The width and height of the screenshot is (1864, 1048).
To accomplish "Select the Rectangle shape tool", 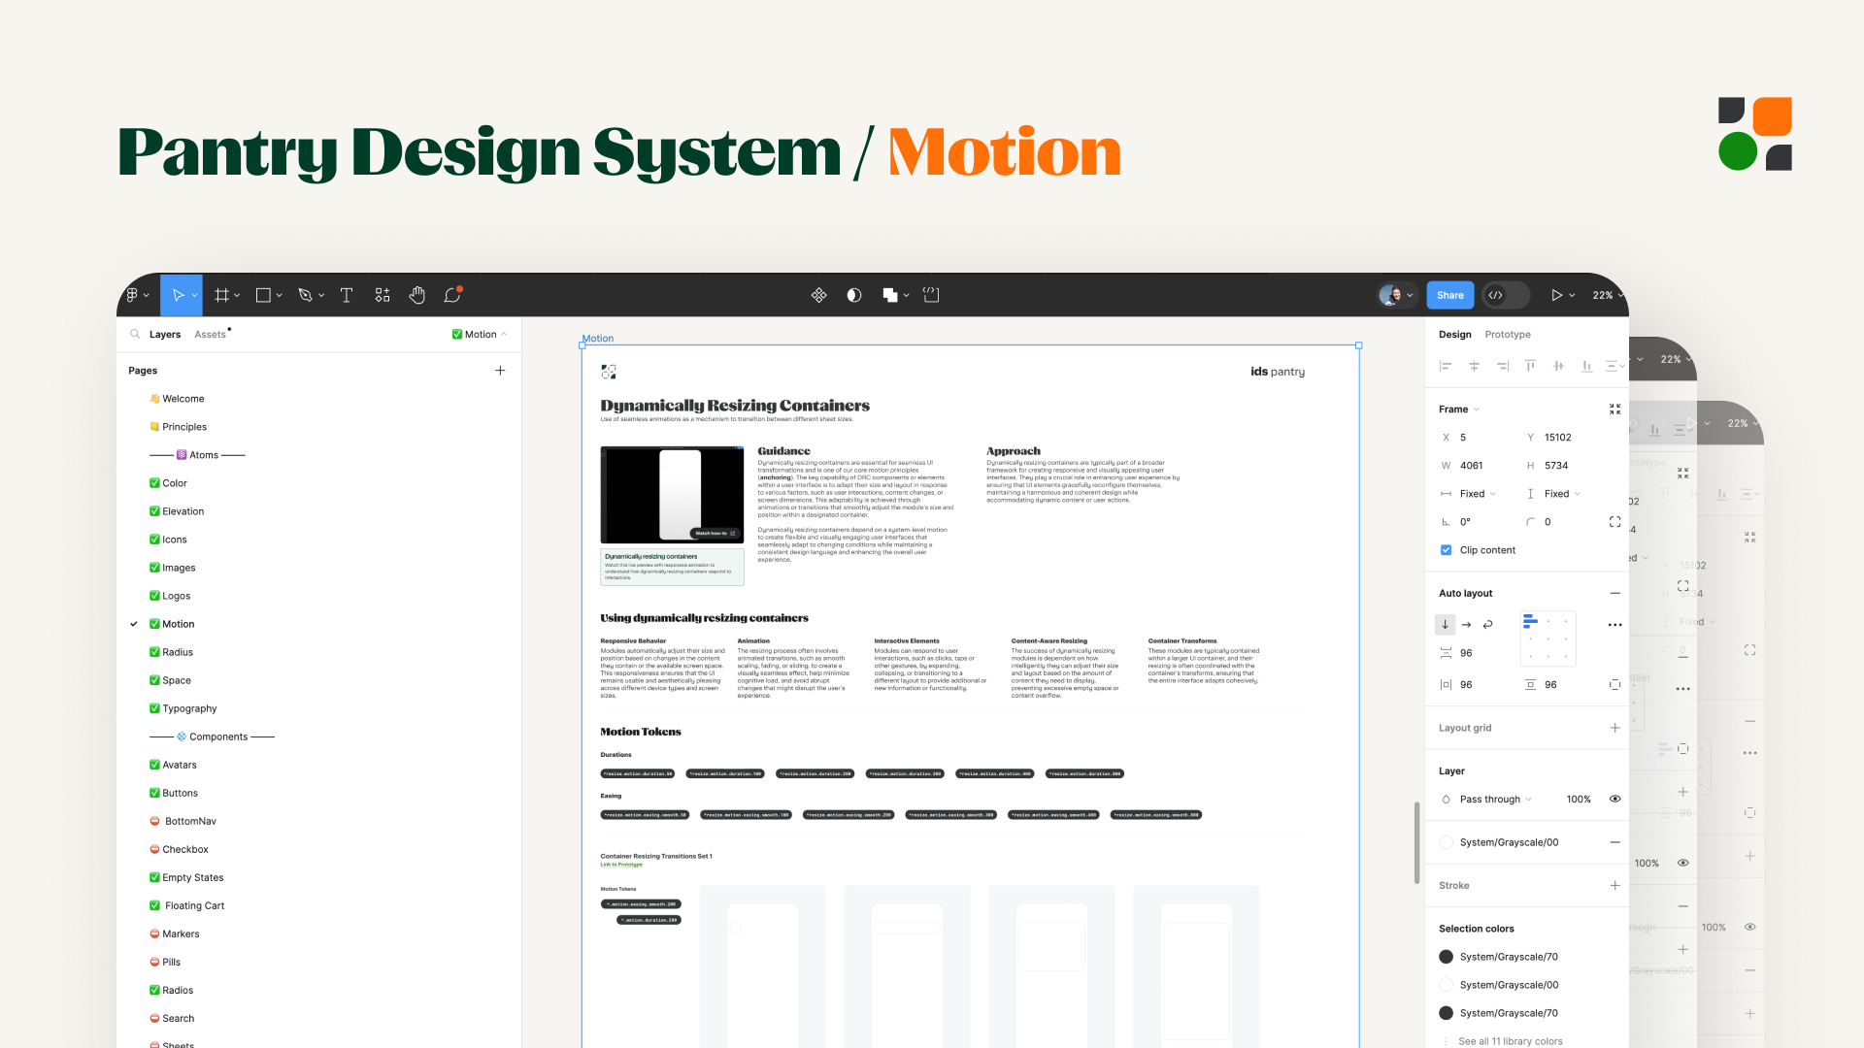I will coord(263,295).
